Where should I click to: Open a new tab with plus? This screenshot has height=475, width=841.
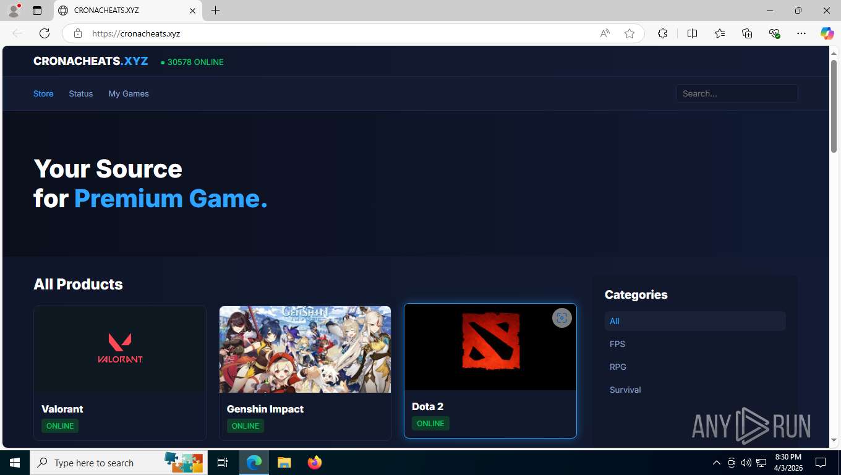[215, 11]
